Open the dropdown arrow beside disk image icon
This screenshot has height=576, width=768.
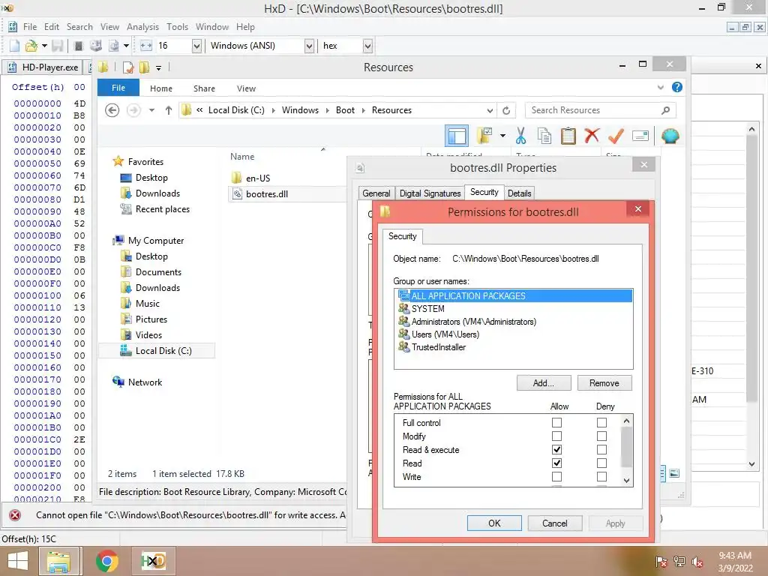tap(126, 46)
